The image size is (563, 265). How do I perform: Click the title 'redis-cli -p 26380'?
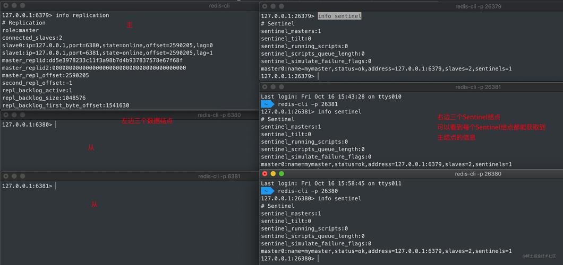(478, 174)
